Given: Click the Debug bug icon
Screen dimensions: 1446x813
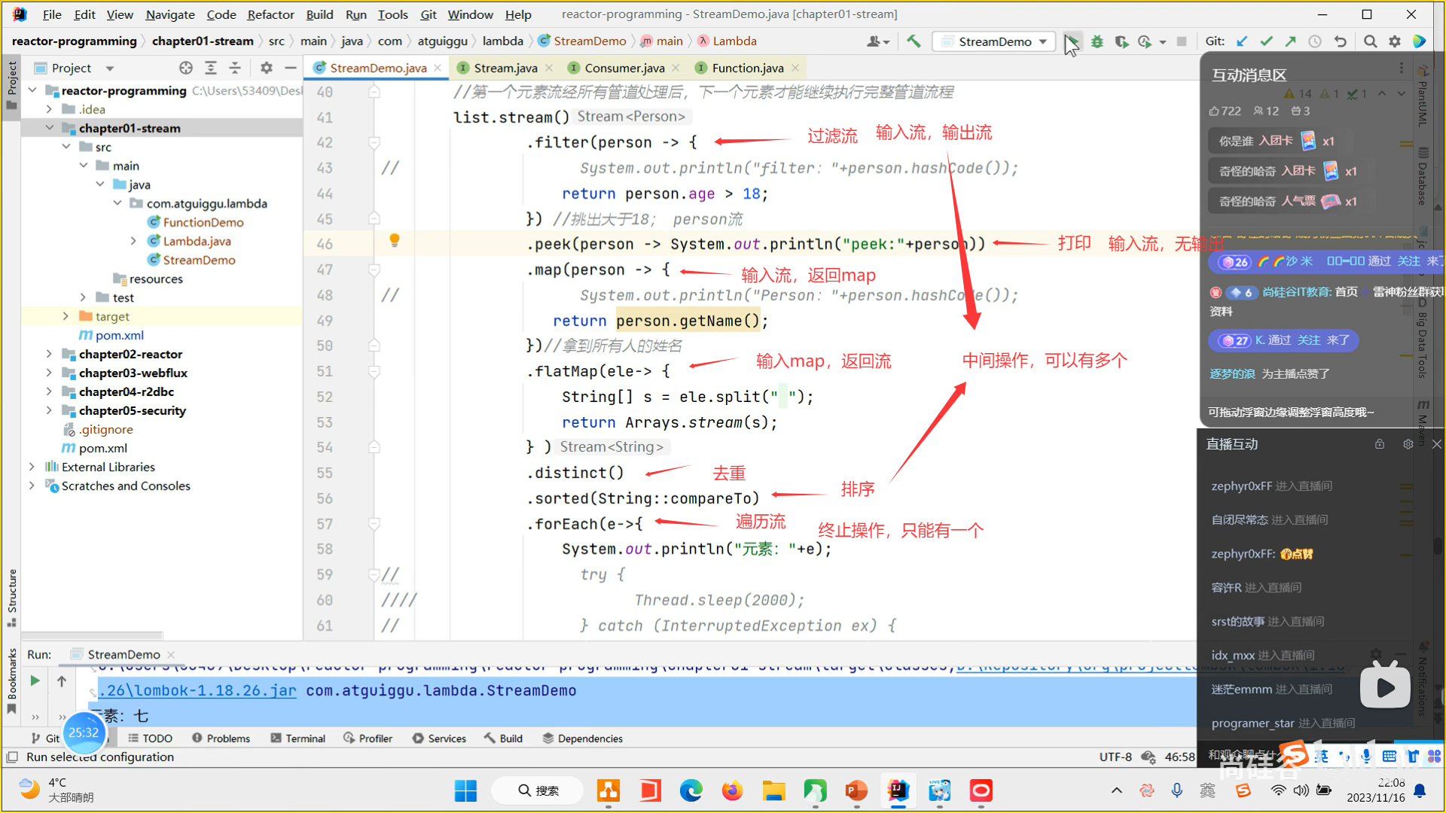Looking at the screenshot, I should point(1097,41).
